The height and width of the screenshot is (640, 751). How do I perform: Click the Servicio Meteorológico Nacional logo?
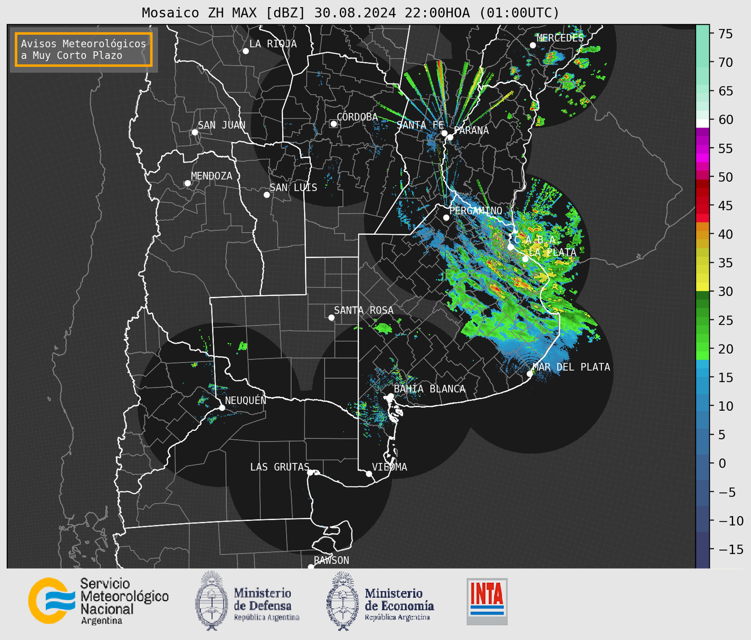[52, 601]
